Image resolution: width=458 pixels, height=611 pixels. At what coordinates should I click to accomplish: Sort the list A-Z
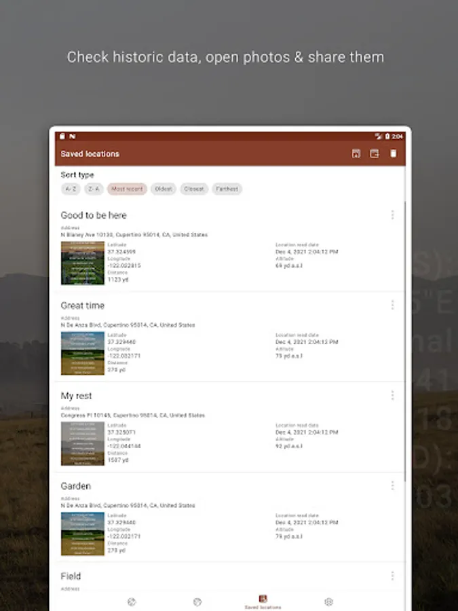coord(71,189)
